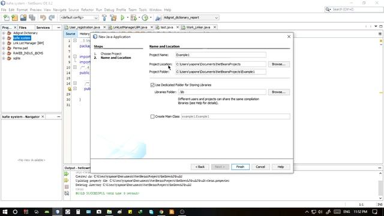Run the project with green play icon
The image size is (384, 216).
point(122,17)
